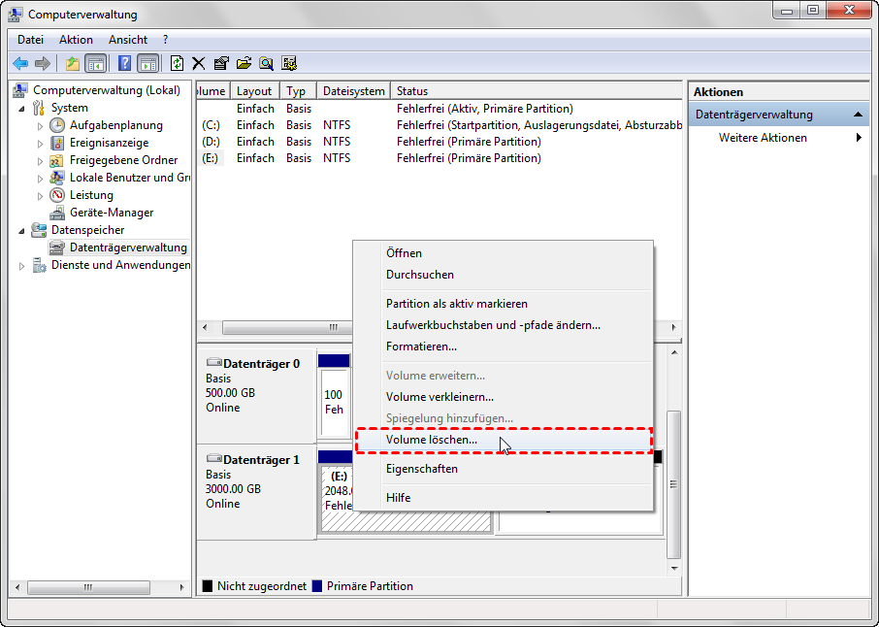
Task: Select the (C:) volume row
Action: click(x=439, y=125)
